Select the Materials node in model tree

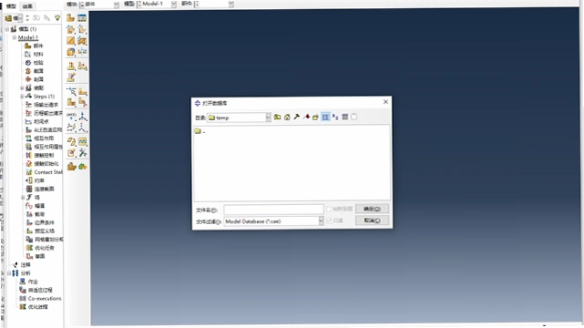(x=38, y=55)
